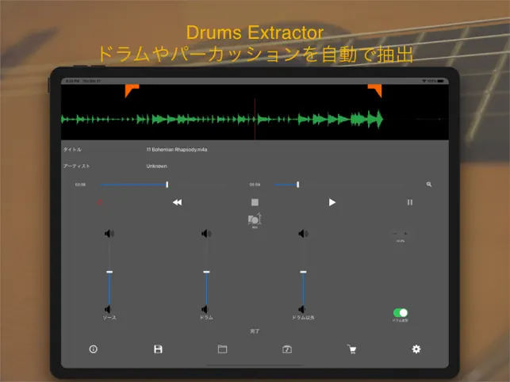Open the store via shopping cart icon
Image resolution: width=510 pixels, height=382 pixels.
tap(351, 350)
